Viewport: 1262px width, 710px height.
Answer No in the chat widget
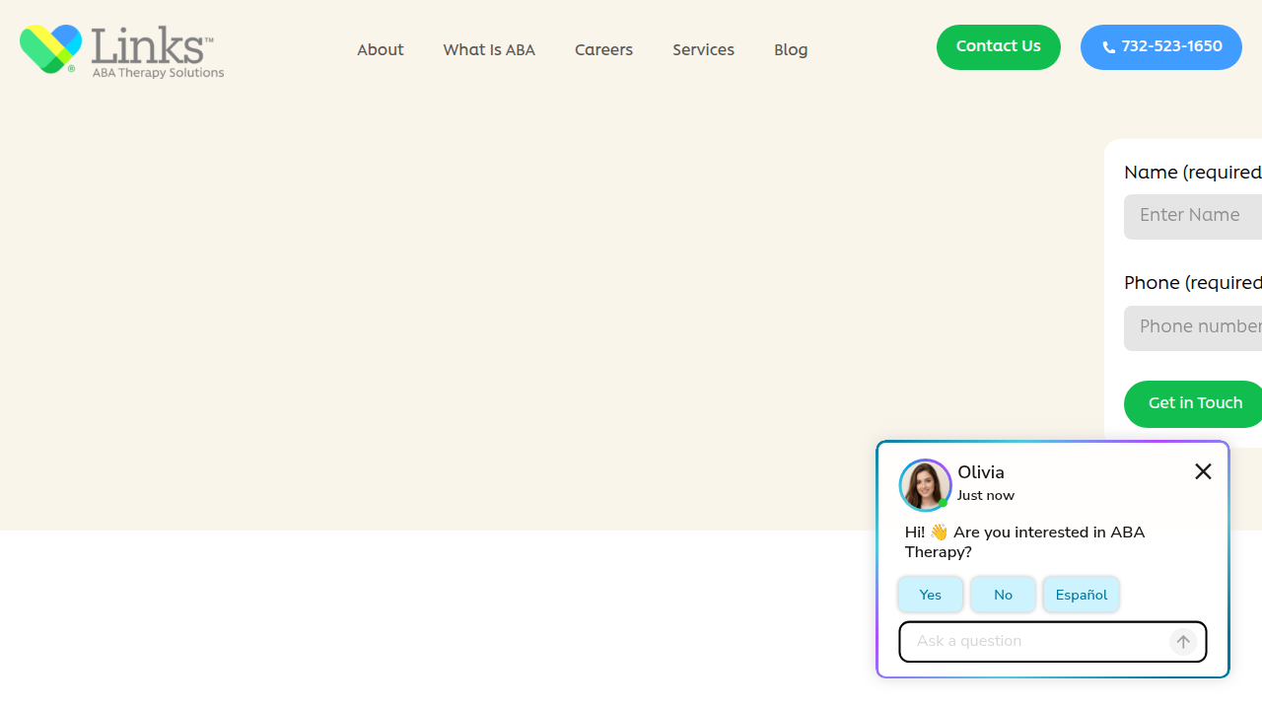tap(1003, 595)
